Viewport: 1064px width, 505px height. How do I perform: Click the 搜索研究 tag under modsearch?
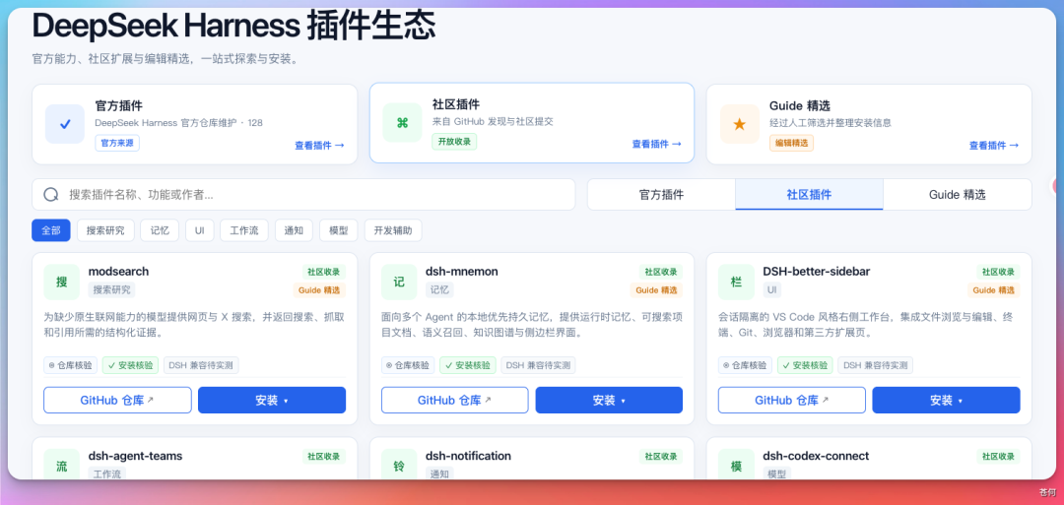(111, 290)
